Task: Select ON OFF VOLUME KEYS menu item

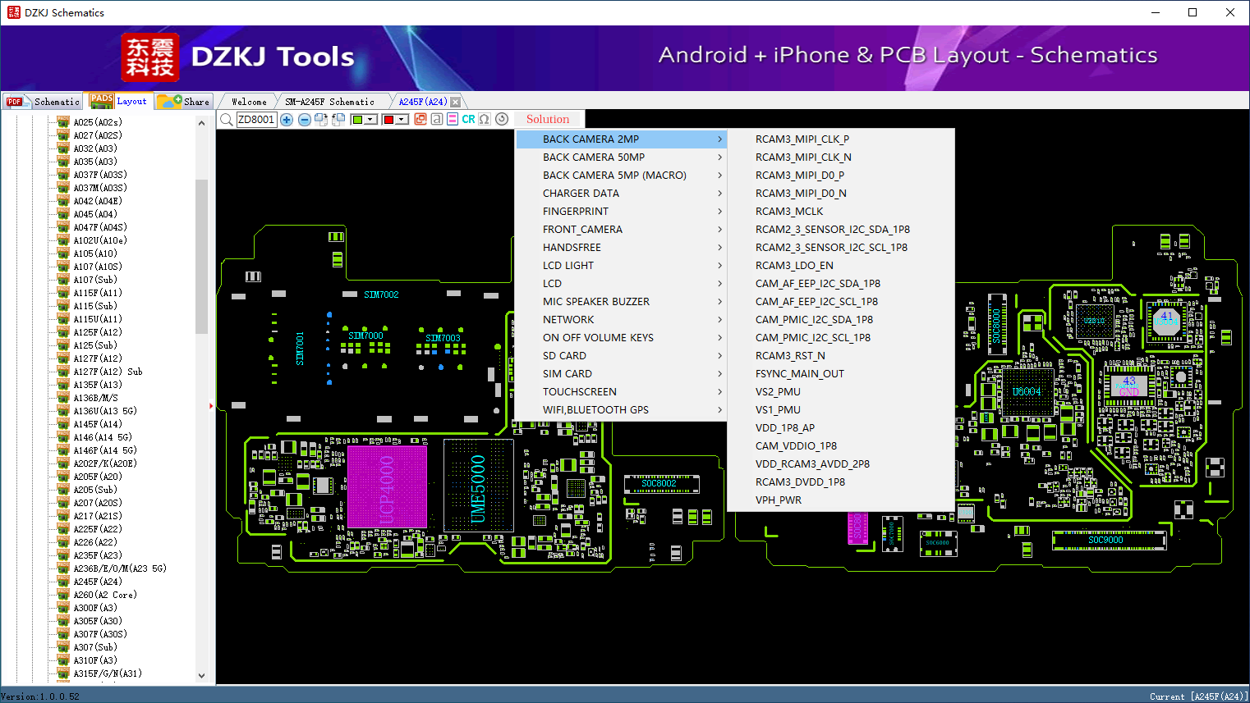Action: click(622, 338)
